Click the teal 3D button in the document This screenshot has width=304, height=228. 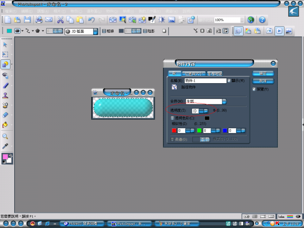pos(123,107)
